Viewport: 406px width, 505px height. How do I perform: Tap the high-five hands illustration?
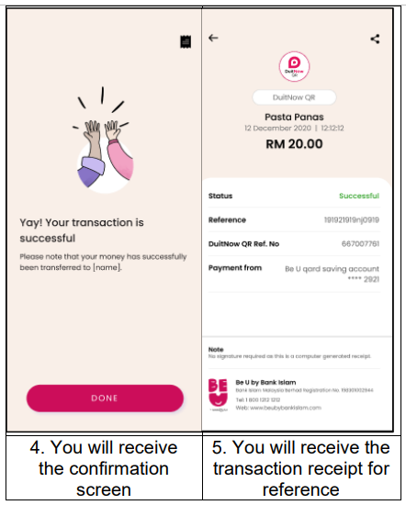(105, 140)
